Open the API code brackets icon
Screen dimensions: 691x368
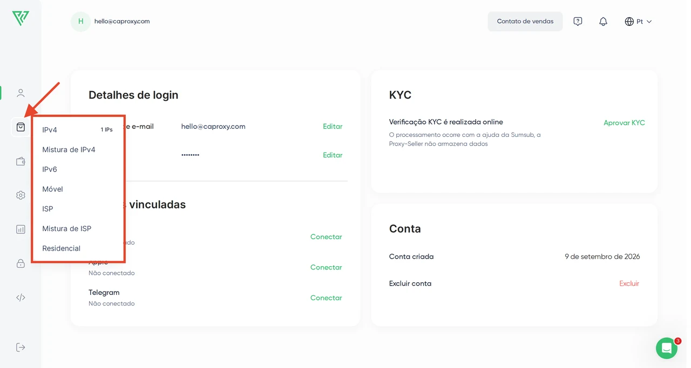pyautogui.click(x=21, y=297)
